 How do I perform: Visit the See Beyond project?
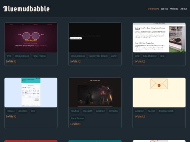[11, 61]
